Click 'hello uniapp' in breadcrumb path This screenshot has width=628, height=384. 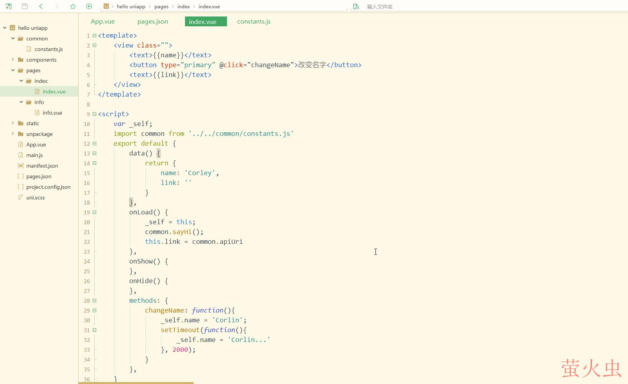pyautogui.click(x=131, y=6)
